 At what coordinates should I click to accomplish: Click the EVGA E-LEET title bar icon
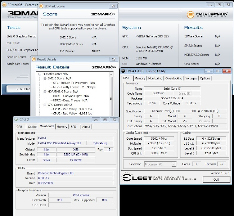coord(123,71)
